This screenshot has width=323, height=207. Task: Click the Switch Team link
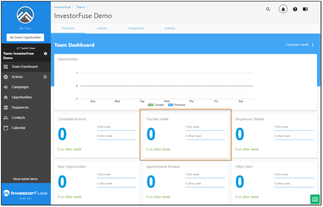click(x=26, y=48)
